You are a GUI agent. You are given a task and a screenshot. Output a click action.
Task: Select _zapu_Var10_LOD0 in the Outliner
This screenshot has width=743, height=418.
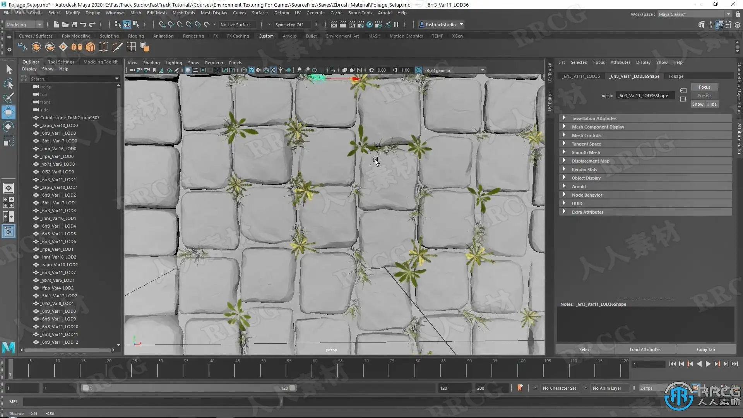(x=60, y=125)
